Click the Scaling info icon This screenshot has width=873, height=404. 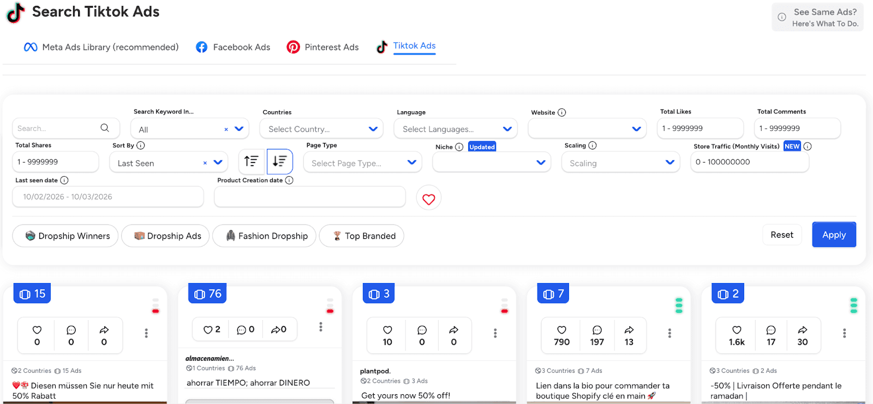(x=593, y=146)
